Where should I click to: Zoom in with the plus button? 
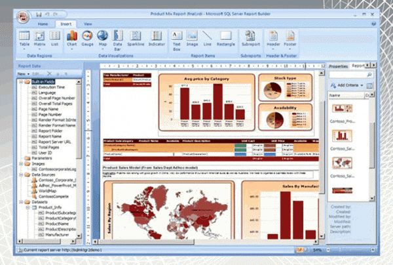373,250
